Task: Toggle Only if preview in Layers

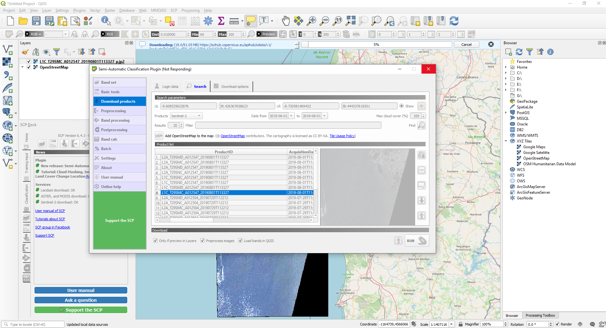Action: point(155,241)
